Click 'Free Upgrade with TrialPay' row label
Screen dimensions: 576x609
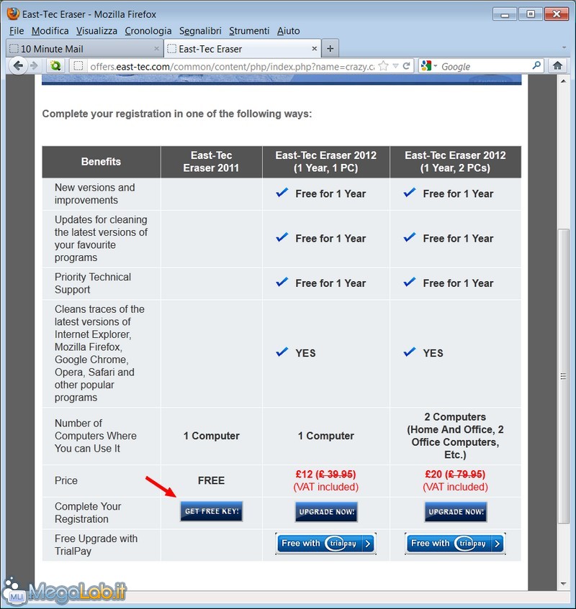pos(96,545)
